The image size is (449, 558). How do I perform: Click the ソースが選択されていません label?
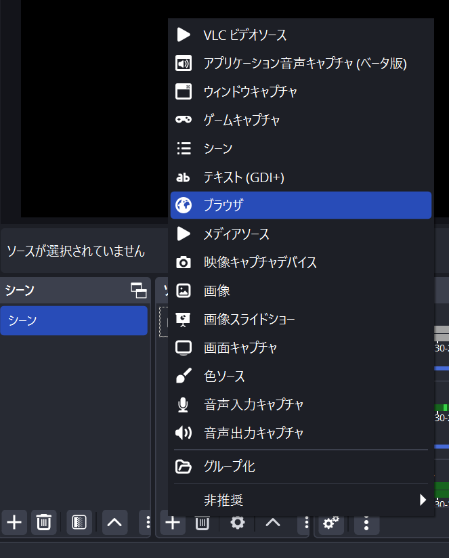pos(76,251)
